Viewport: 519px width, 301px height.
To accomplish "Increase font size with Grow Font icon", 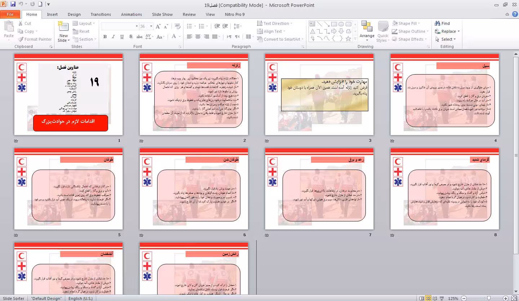I will pos(158,26).
